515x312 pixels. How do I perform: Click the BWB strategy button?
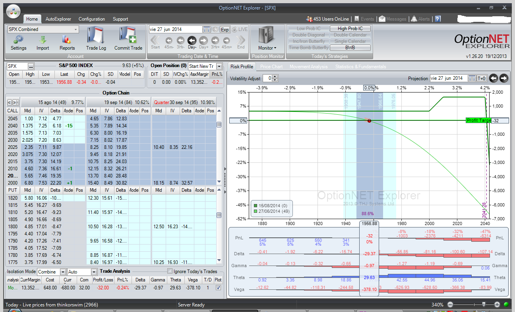tap(350, 48)
